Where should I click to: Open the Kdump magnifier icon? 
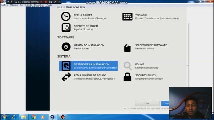click(128, 66)
